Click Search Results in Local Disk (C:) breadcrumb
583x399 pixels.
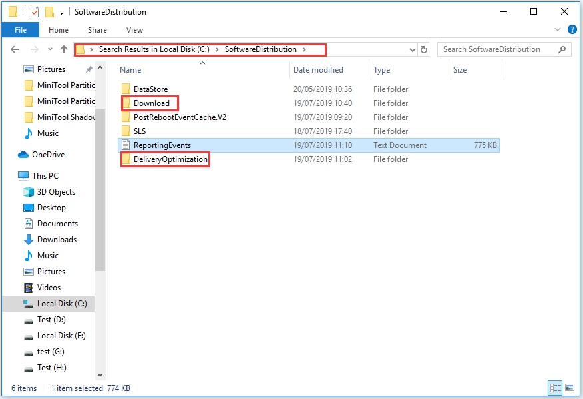[x=154, y=49]
